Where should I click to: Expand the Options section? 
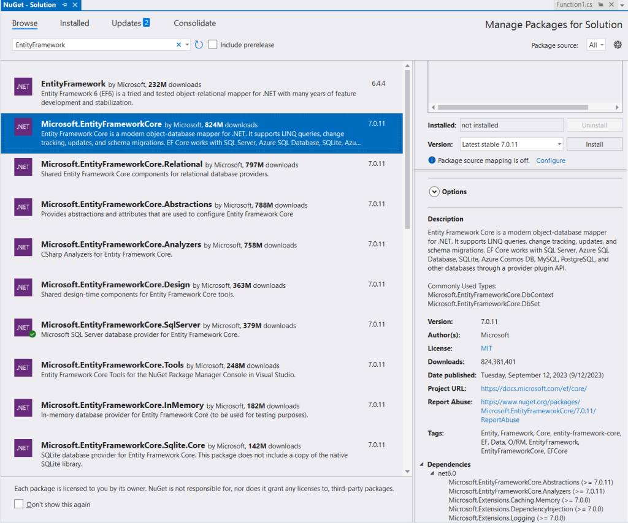(434, 192)
